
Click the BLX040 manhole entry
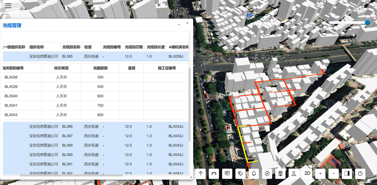(11, 96)
